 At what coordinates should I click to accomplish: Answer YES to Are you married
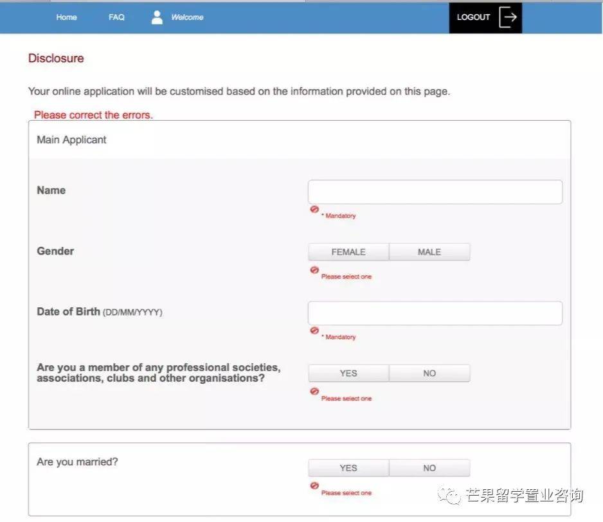[348, 468]
